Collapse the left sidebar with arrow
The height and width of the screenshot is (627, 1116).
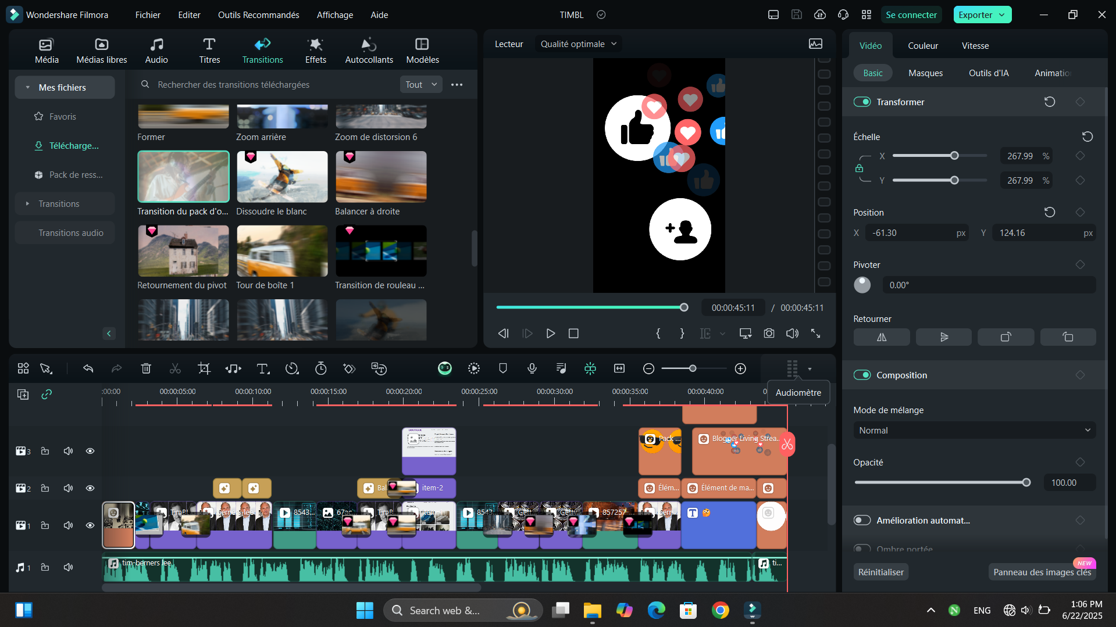point(109,334)
